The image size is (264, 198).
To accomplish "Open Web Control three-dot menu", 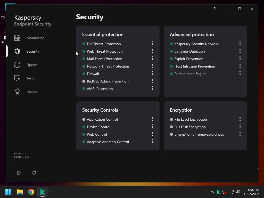I will (x=152, y=134).
